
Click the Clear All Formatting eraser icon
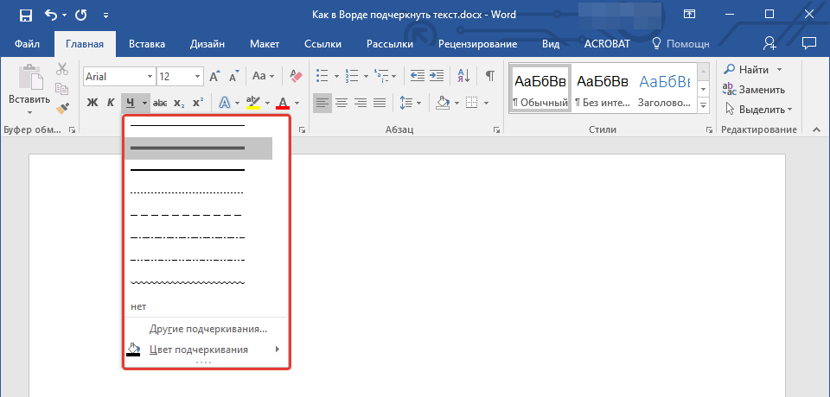[x=297, y=76]
